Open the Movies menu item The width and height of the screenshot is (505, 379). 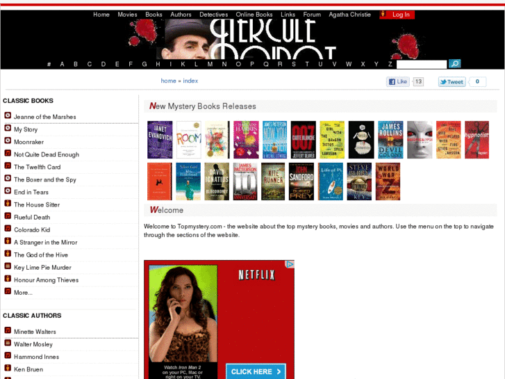pos(127,15)
